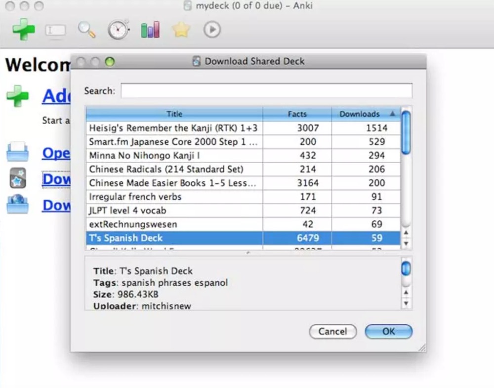Click details pane scroll down arrow
This screenshot has width=494, height=388.
406,303
